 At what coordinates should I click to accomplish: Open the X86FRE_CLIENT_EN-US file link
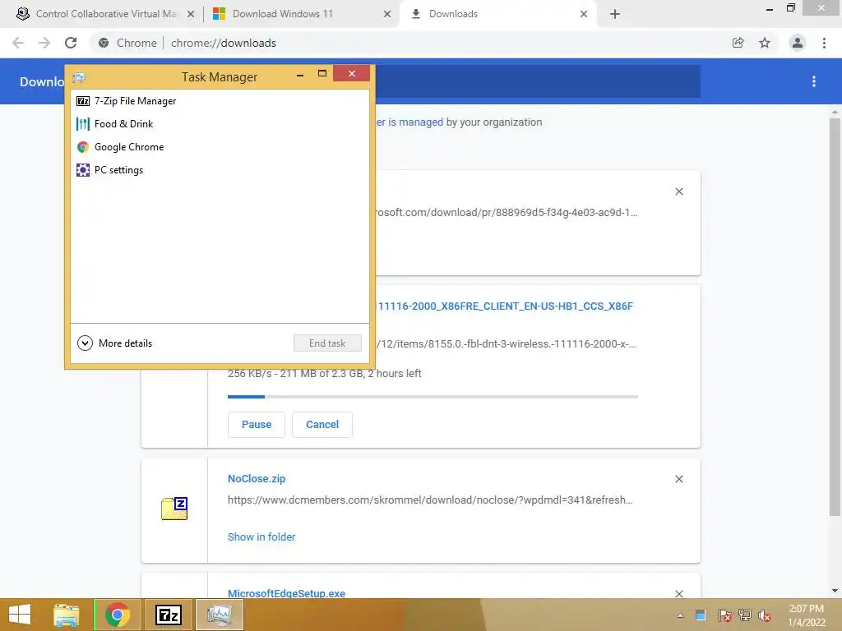tap(505, 306)
